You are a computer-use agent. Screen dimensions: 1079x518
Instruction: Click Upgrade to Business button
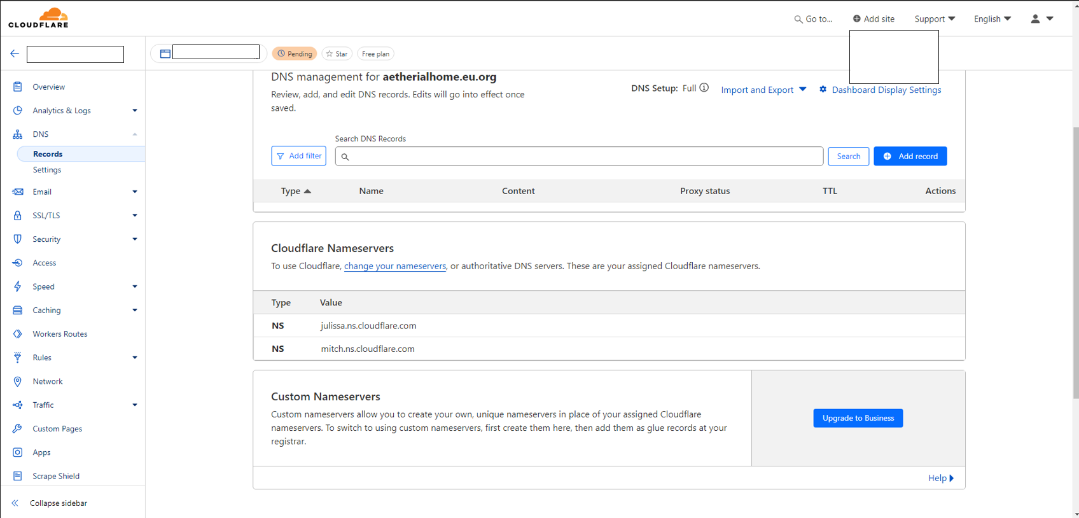[x=858, y=418]
